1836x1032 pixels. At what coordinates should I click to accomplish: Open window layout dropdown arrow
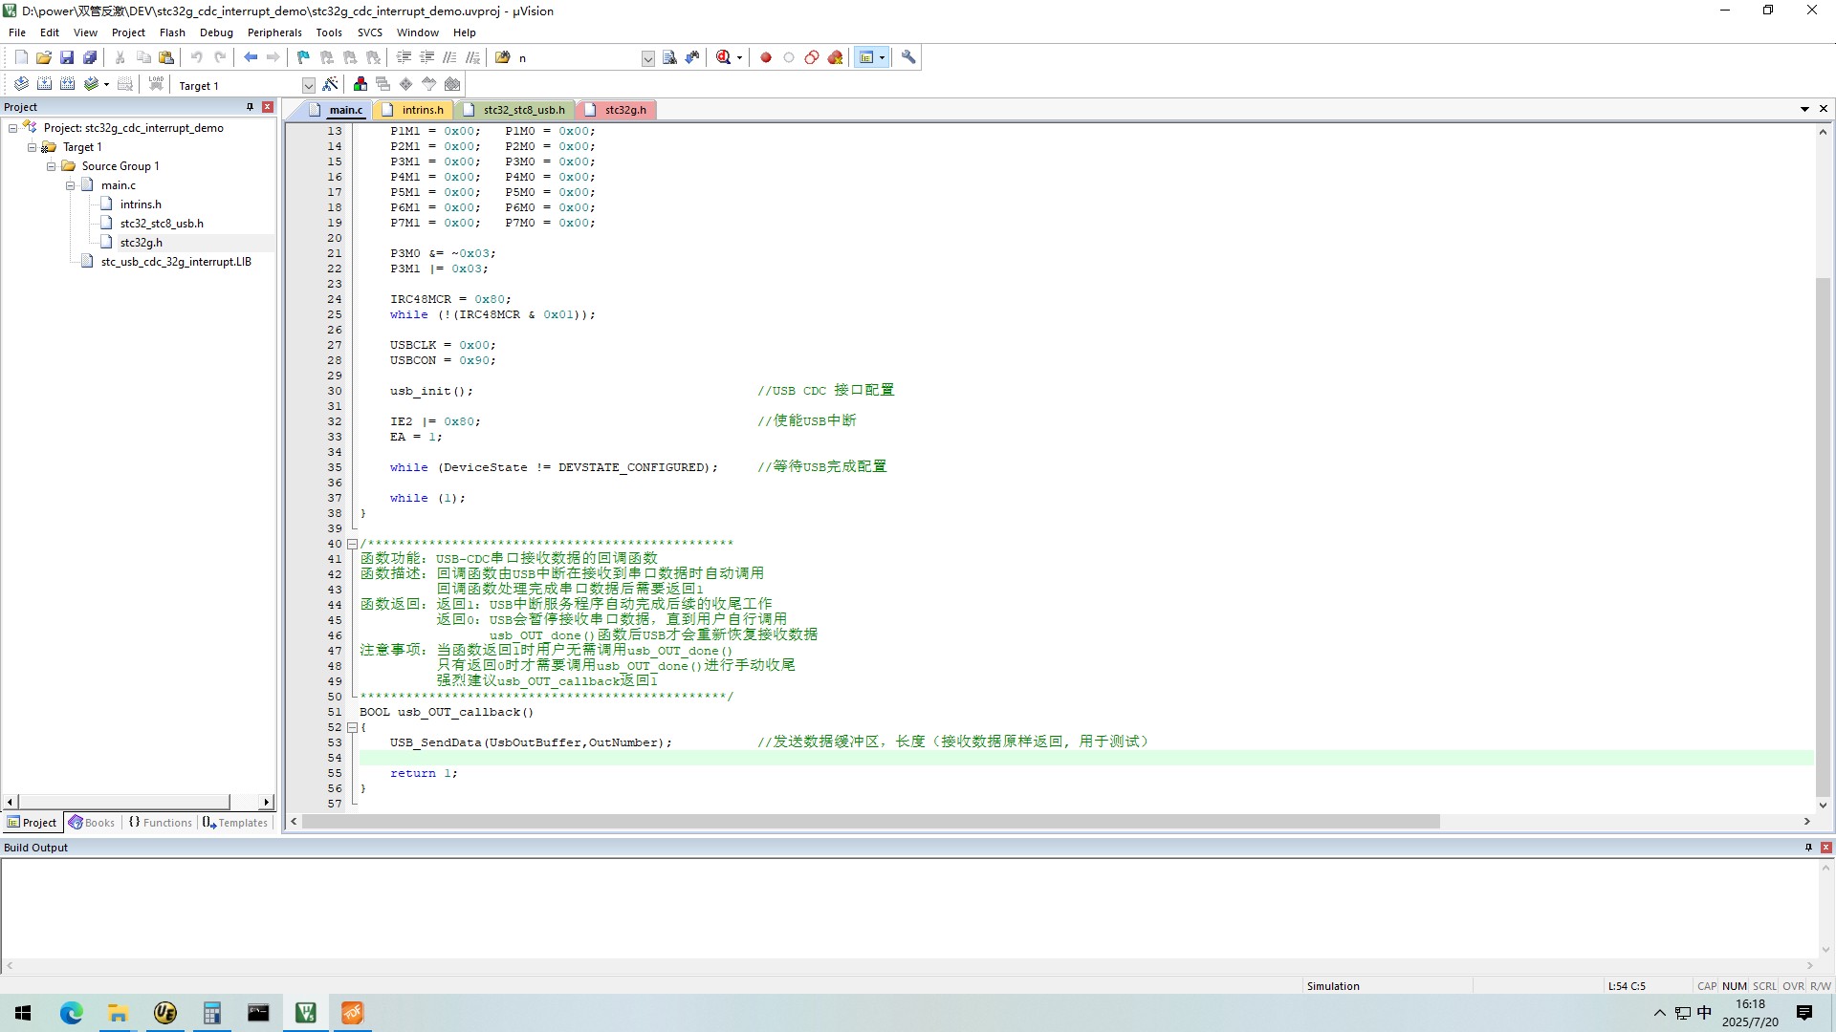point(882,57)
